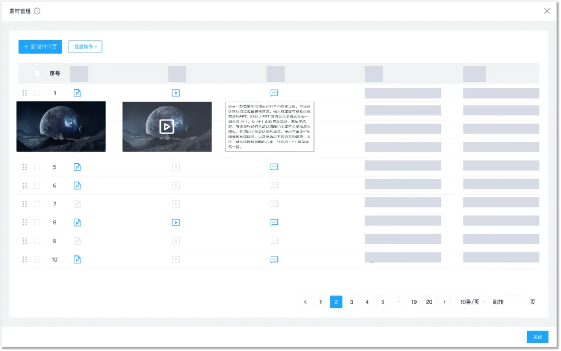561x351 pixels.
Task: Click the 序号 column header
Action: pyautogui.click(x=55, y=73)
